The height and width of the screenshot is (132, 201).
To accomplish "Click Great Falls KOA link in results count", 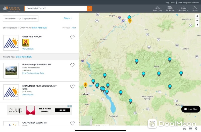I will 39,28.
